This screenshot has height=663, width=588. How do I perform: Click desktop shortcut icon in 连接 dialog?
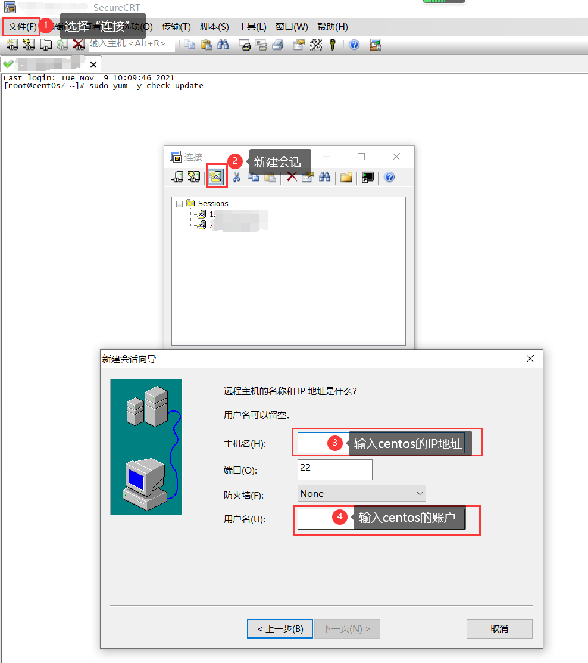[x=368, y=177]
